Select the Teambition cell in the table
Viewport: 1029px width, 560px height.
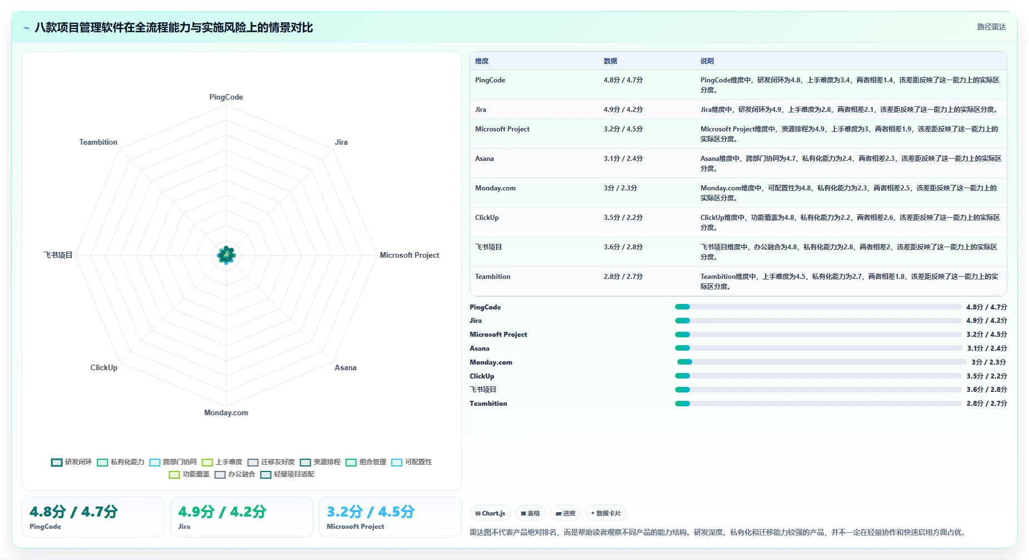[493, 277]
